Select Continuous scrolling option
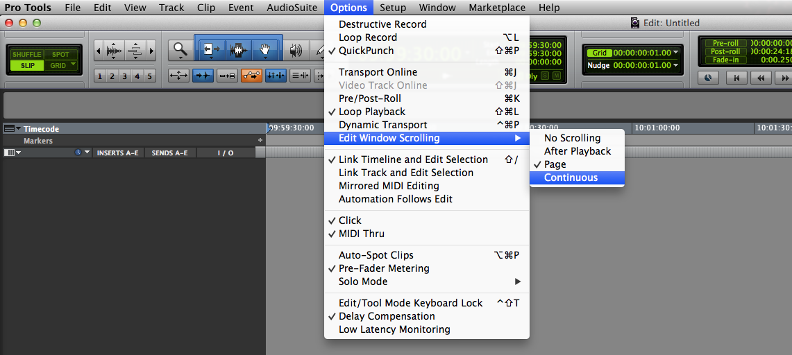Screen dimensions: 792x355 pyautogui.click(x=571, y=177)
